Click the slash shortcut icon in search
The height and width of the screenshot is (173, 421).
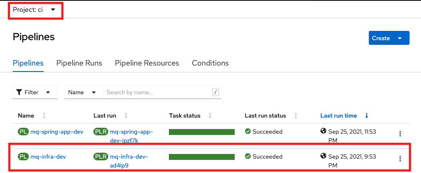click(x=215, y=92)
